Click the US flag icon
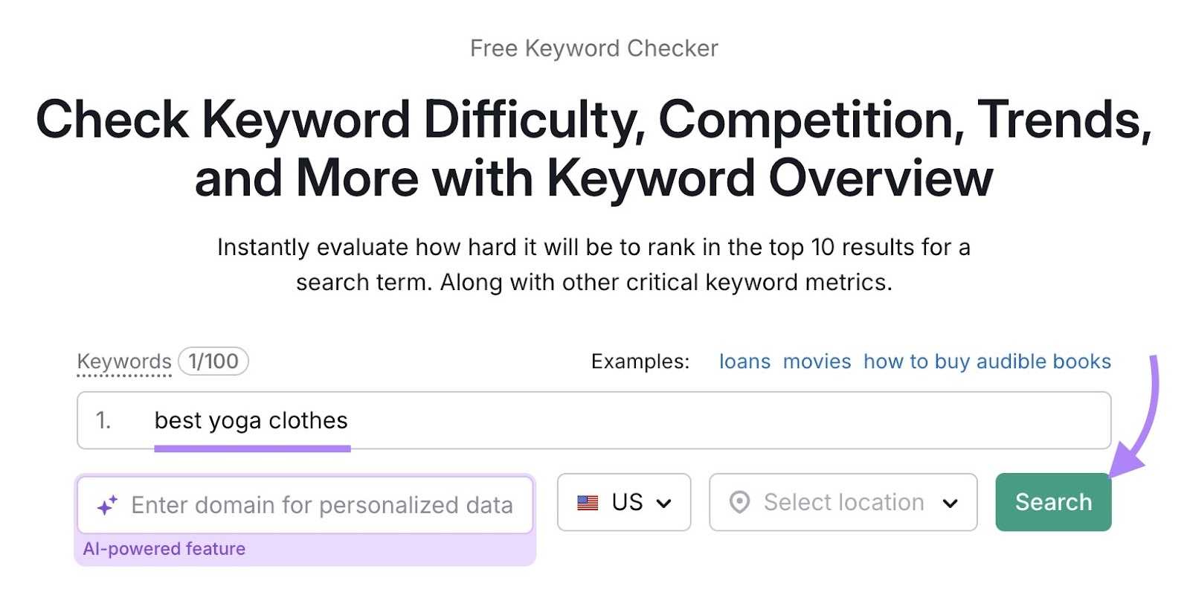The height and width of the screenshot is (595, 1190). pyautogui.click(x=588, y=503)
